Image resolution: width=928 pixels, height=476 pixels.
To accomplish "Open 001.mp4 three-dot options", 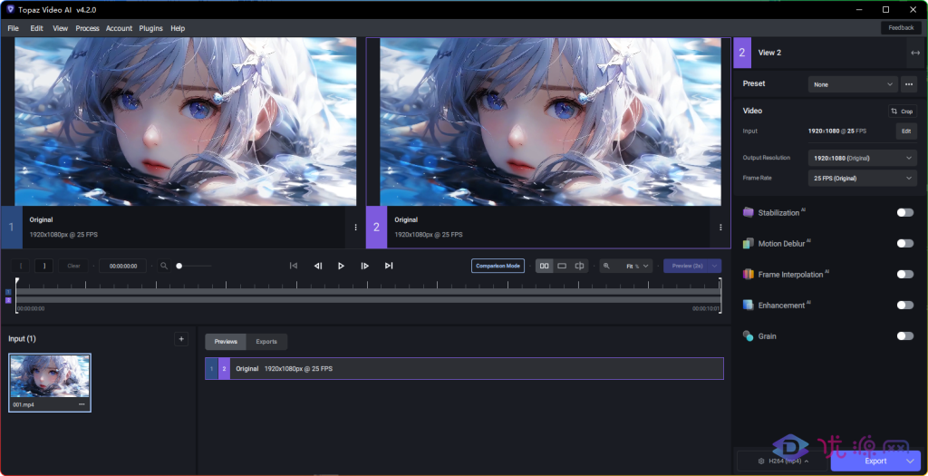I will [82, 404].
